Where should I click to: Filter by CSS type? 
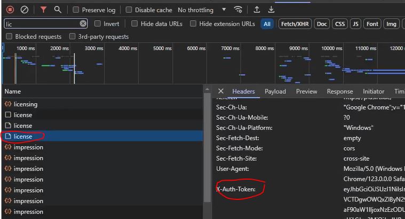pos(340,24)
